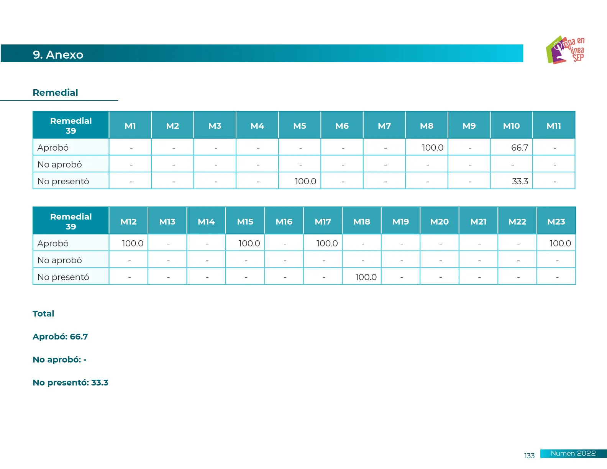607x469 pixels.
Task: Select the 'No presentó: 33.3' total line
Action: coord(71,382)
